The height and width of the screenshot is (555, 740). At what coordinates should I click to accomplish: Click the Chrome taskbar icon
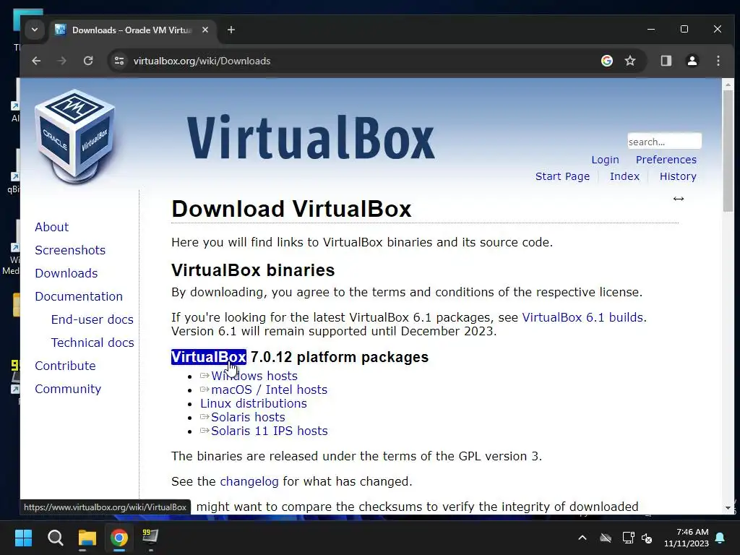(119, 538)
